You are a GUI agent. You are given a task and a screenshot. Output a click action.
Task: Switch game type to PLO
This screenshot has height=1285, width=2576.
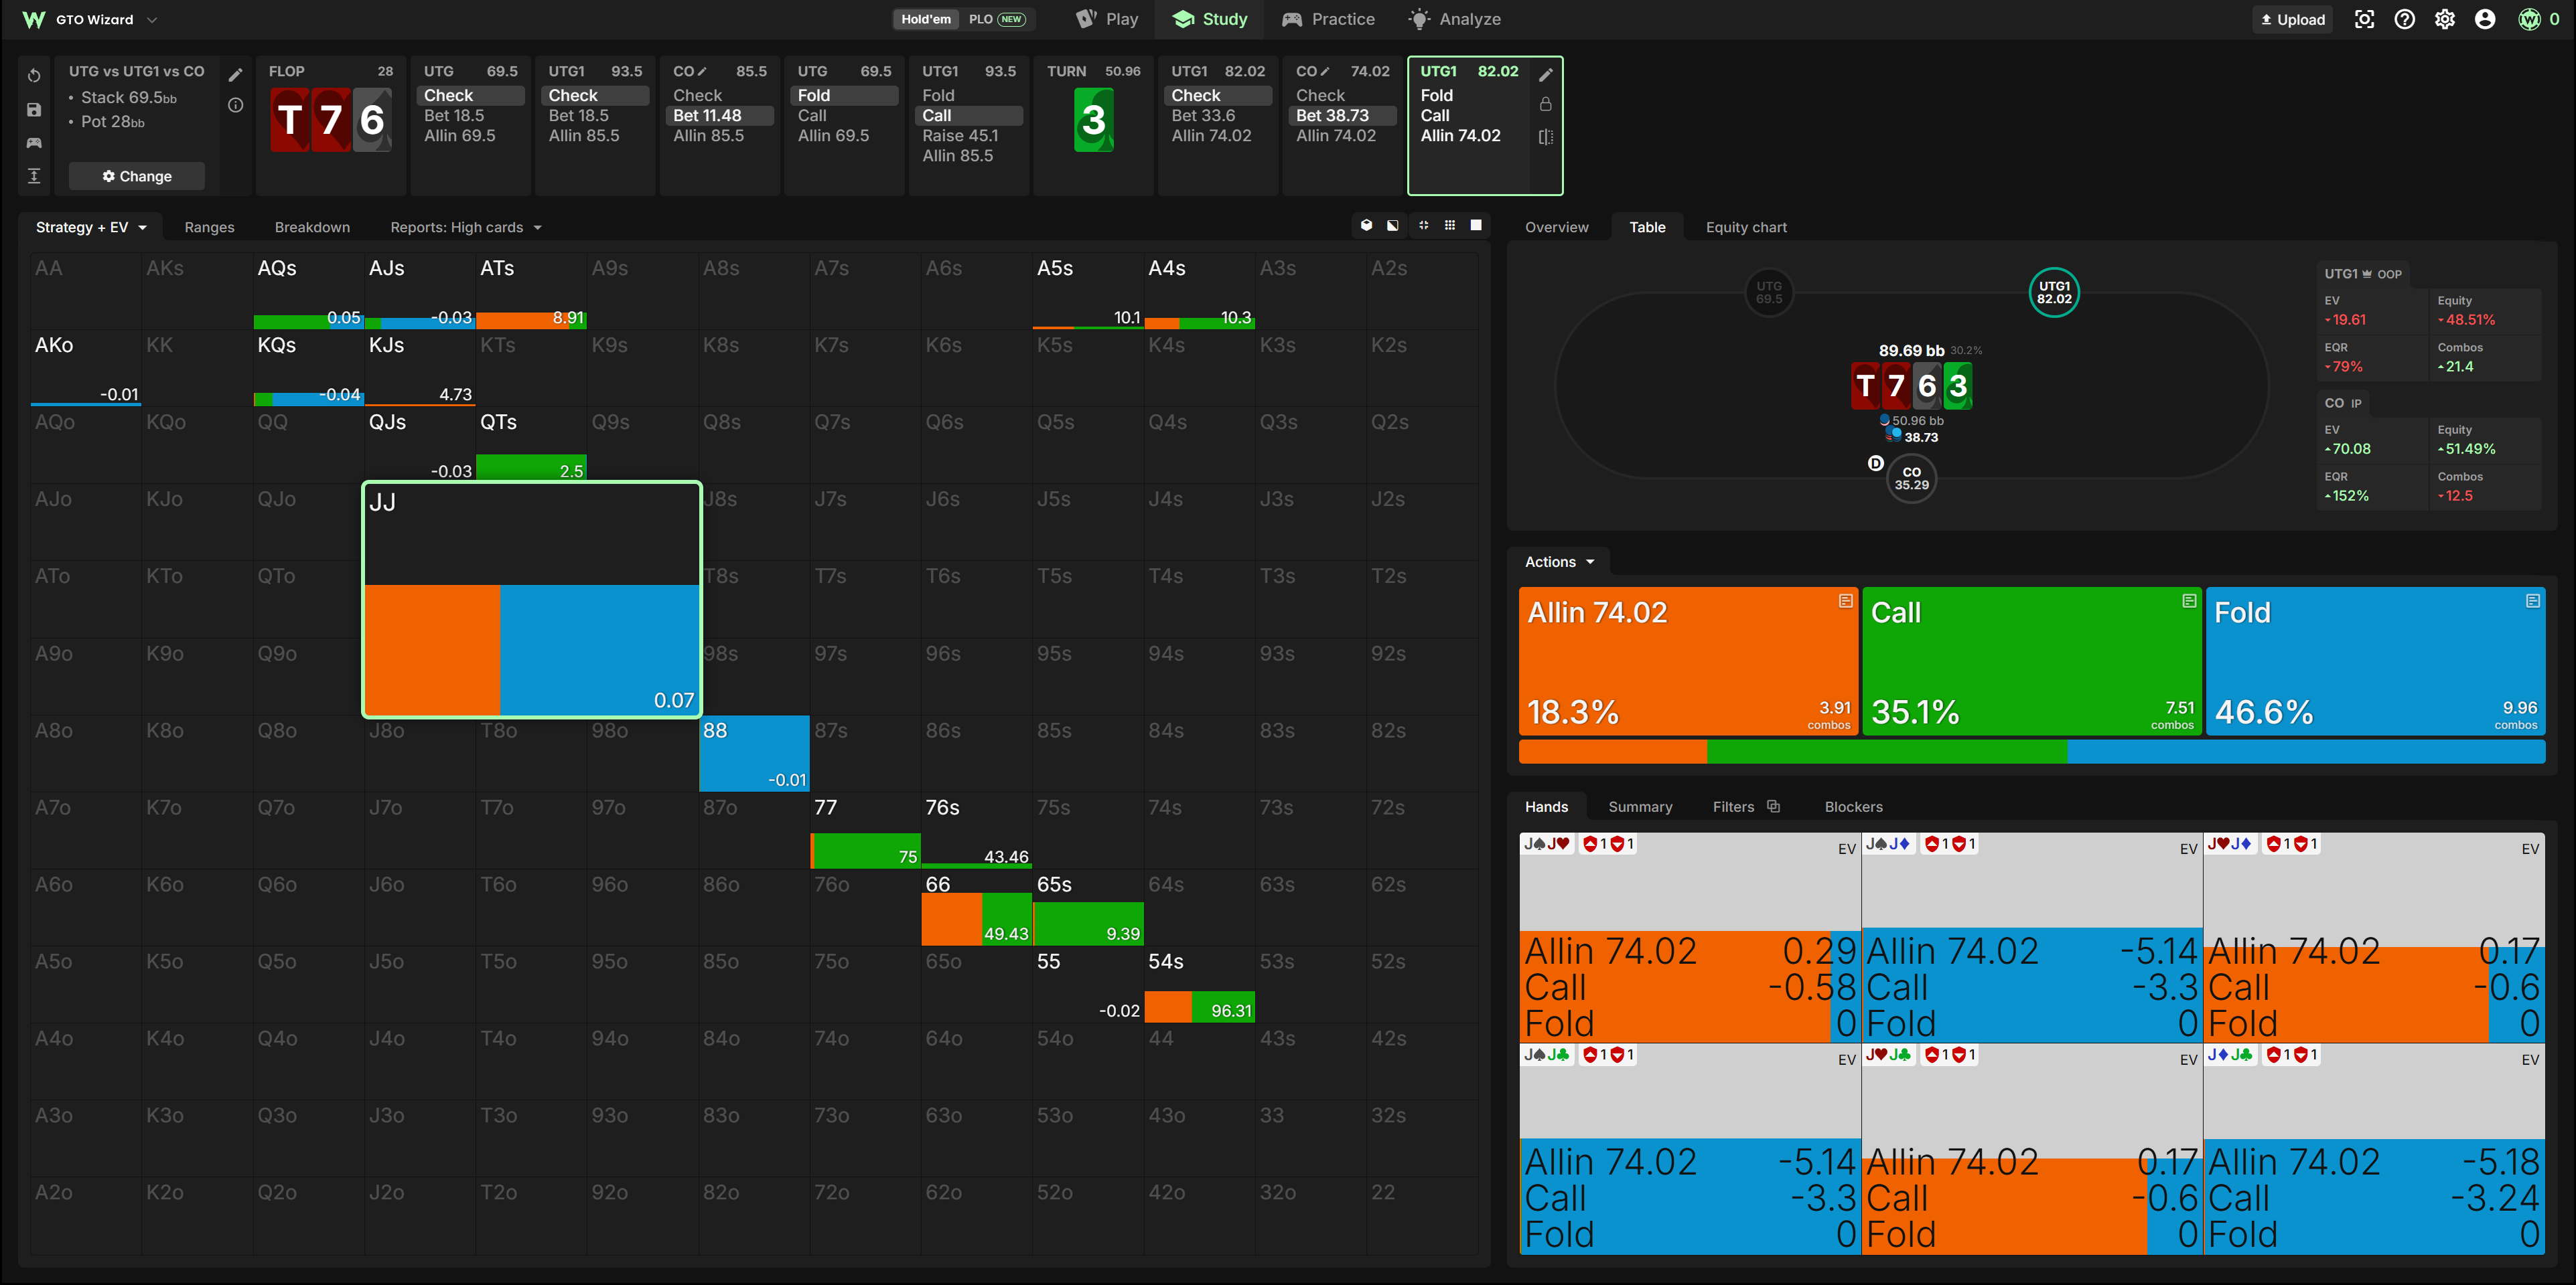click(996, 19)
